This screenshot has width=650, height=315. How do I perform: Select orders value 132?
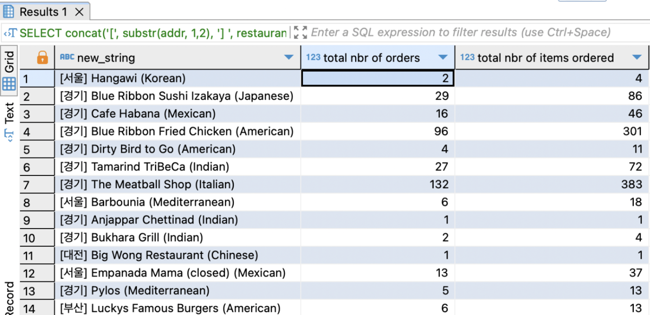[378, 184]
